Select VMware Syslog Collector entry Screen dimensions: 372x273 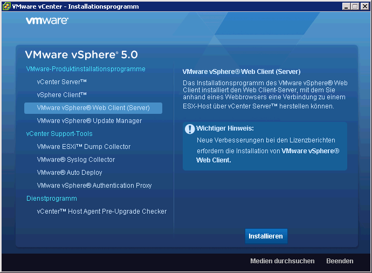click(x=76, y=160)
